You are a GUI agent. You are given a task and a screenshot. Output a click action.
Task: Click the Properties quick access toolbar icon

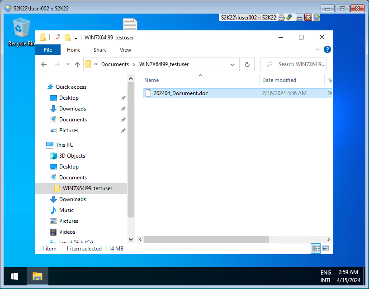pos(57,38)
